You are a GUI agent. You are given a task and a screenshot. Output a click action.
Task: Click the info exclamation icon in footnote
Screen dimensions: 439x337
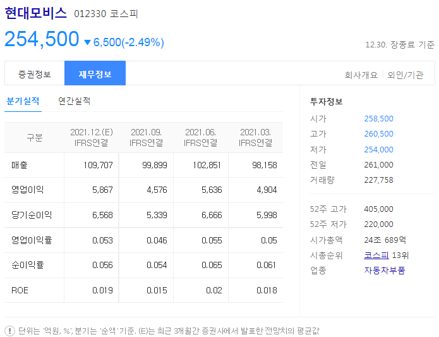(10, 331)
